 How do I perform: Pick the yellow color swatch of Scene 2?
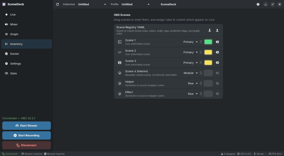208,52
